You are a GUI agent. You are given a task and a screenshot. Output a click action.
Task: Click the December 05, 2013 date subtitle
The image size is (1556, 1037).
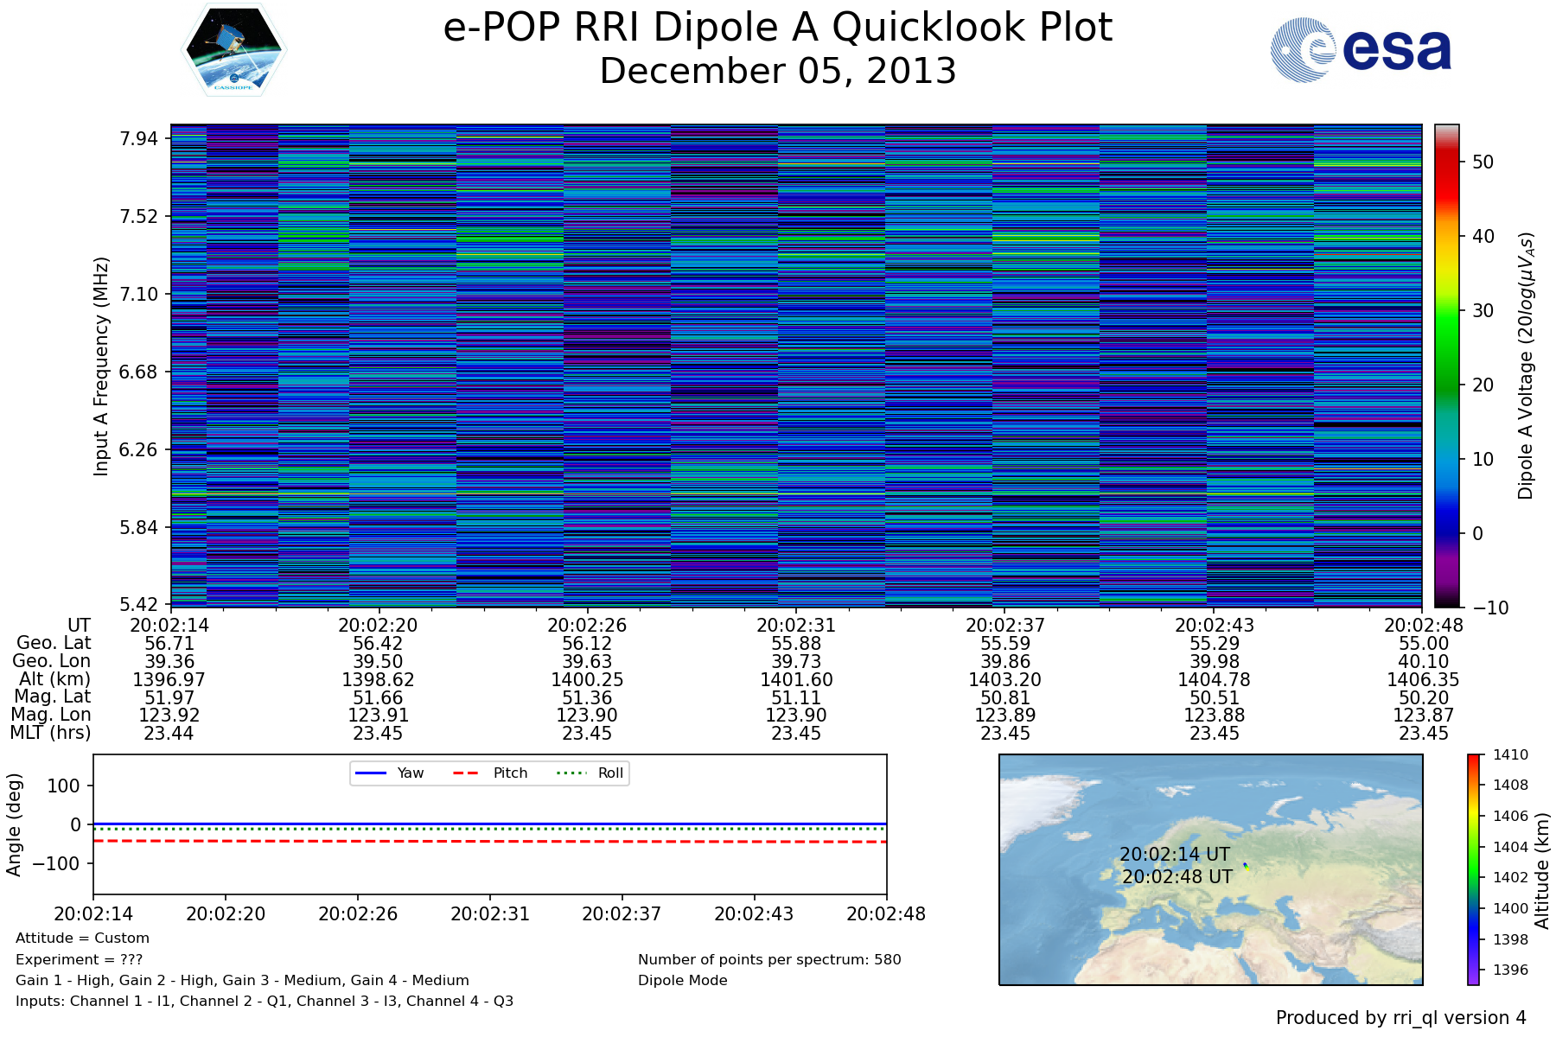coord(777,71)
